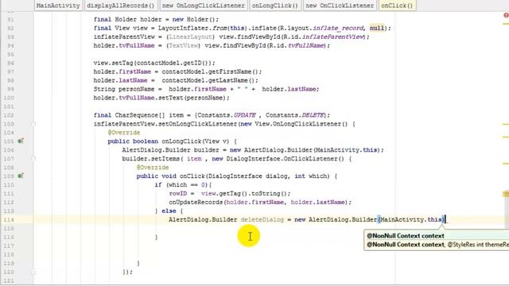Click the '(TextView)' cast on line 94
Screen dimensions: 509x286
[184, 45]
